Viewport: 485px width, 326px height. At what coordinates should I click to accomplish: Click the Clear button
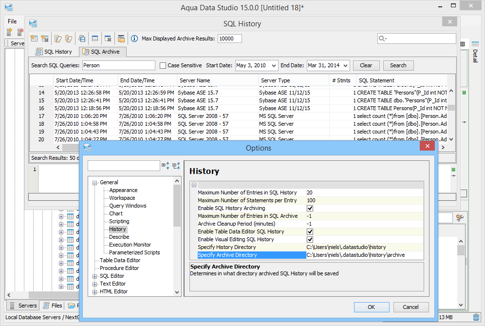(x=366, y=65)
